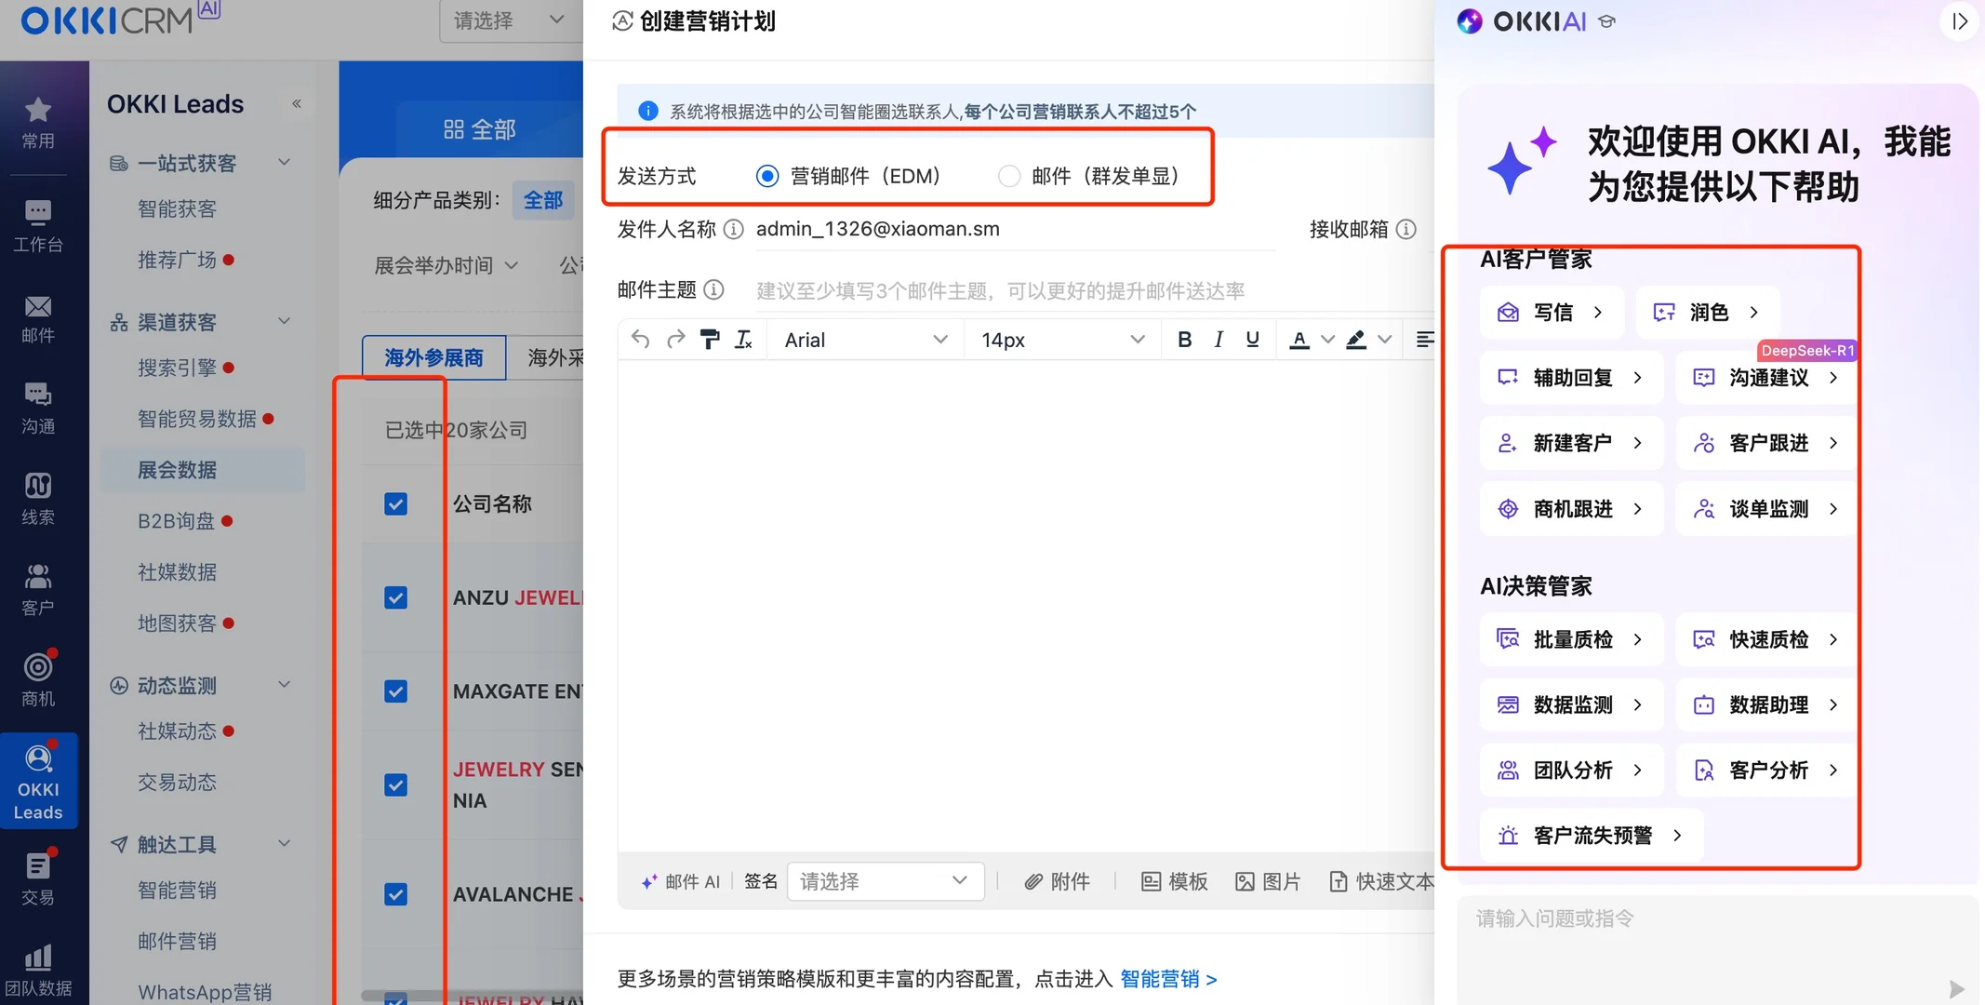Insert an image via the 图片 icon
This screenshot has height=1005, width=1985.
point(1268,881)
